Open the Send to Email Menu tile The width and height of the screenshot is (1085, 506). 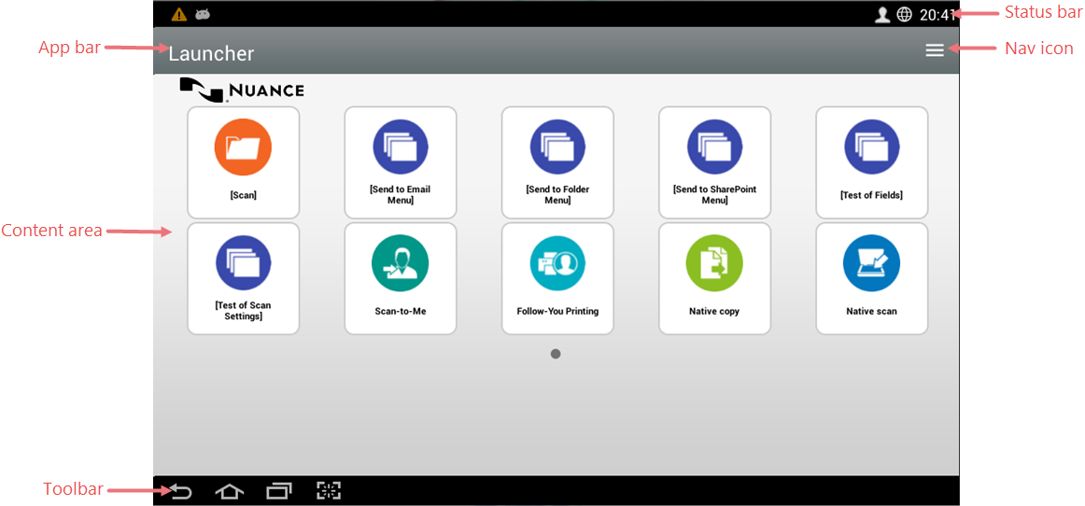click(400, 162)
